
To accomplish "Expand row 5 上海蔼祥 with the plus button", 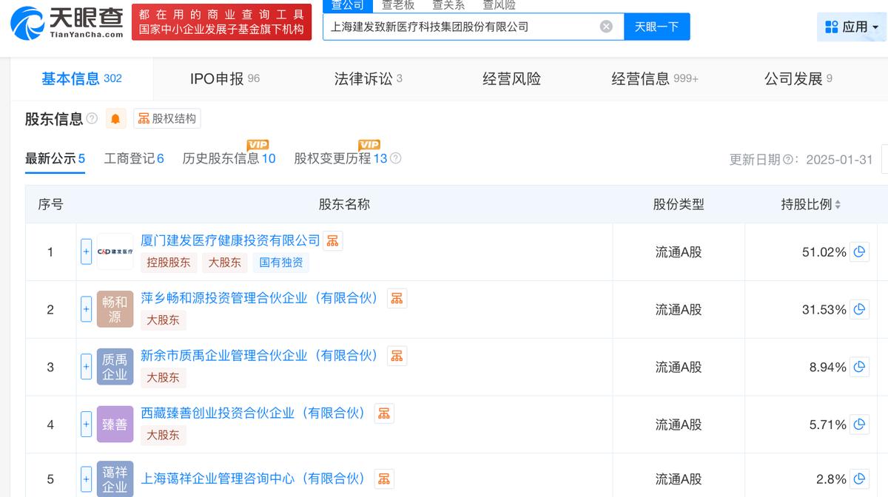I will coord(86,479).
